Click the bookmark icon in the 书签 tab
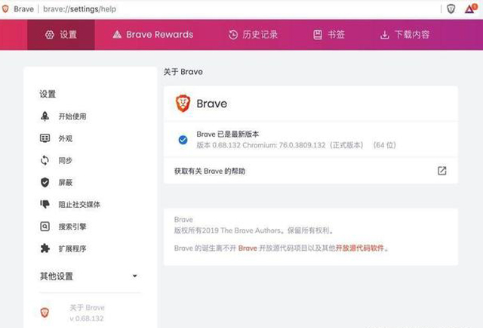Image resolution: width=483 pixels, height=328 pixels. coord(318,35)
